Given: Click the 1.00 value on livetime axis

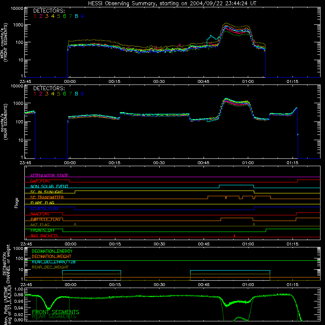Looking at the screenshot, I should tap(19, 289).
